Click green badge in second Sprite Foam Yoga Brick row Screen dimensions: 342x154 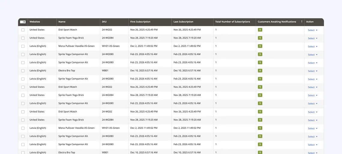(x=260, y=95)
